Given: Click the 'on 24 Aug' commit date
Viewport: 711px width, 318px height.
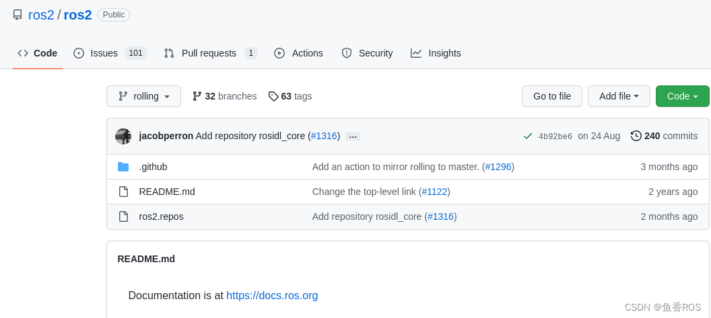Looking at the screenshot, I should 599,136.
